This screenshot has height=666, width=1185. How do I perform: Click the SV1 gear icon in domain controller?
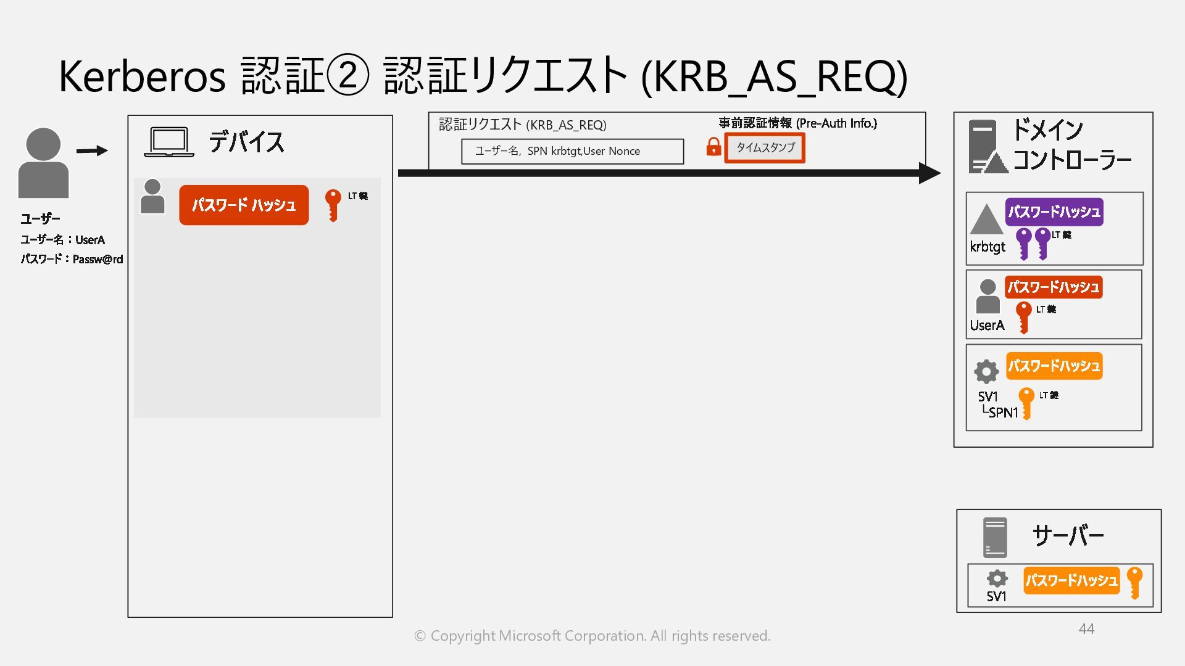point(986,371)
